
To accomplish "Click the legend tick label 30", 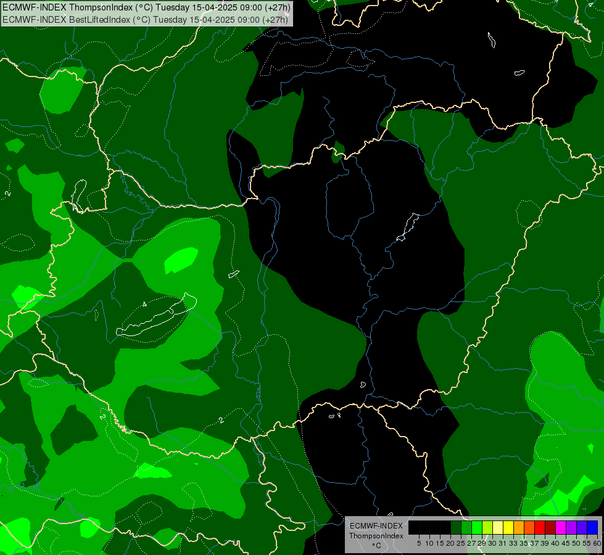I will [x=492, y=543].
